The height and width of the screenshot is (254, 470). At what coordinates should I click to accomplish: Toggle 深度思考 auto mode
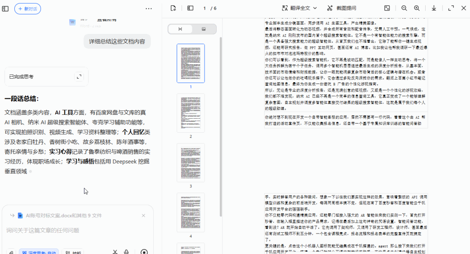coord(39,252)
